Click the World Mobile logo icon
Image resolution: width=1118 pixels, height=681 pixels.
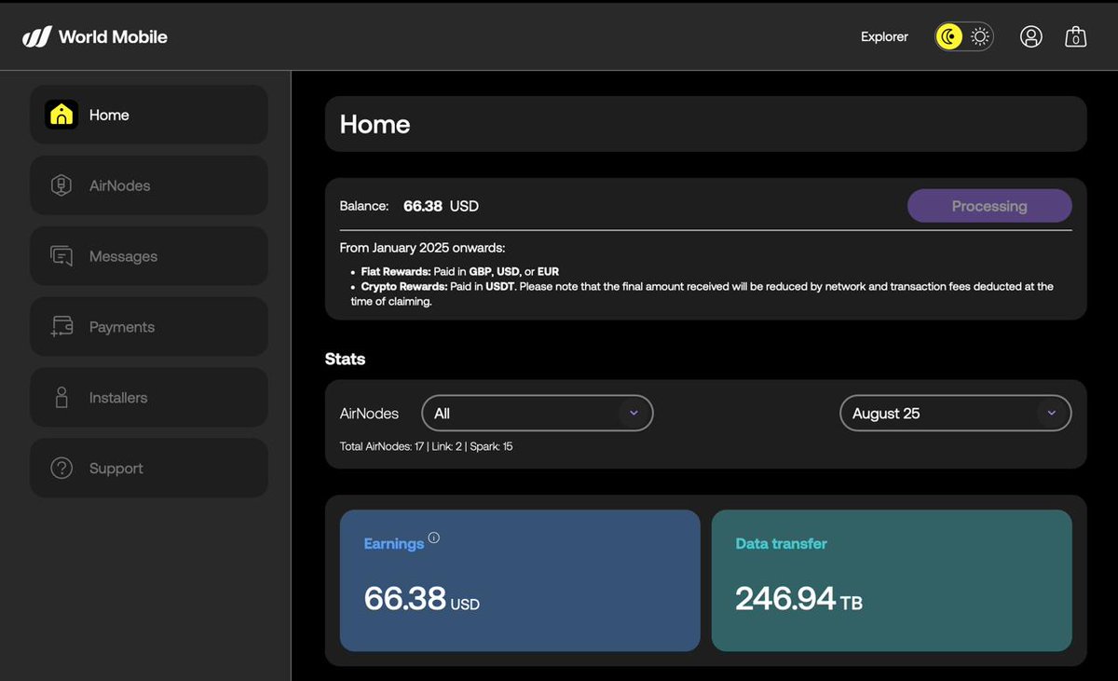(36, 37)
